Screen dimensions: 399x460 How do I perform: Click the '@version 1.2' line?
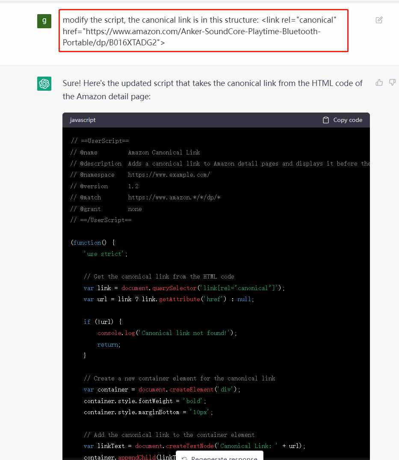coord(104,186)
